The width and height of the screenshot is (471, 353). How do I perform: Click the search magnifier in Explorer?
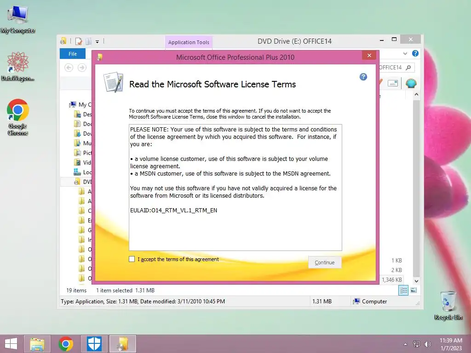pyautogui.click(x=408, y=68)
